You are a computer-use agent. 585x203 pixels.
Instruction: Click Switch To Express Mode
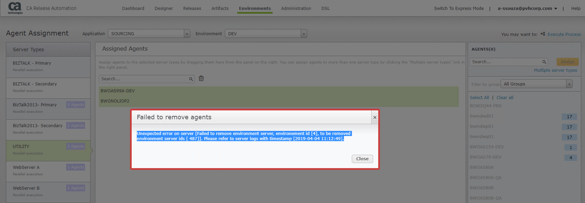point(459,8)
